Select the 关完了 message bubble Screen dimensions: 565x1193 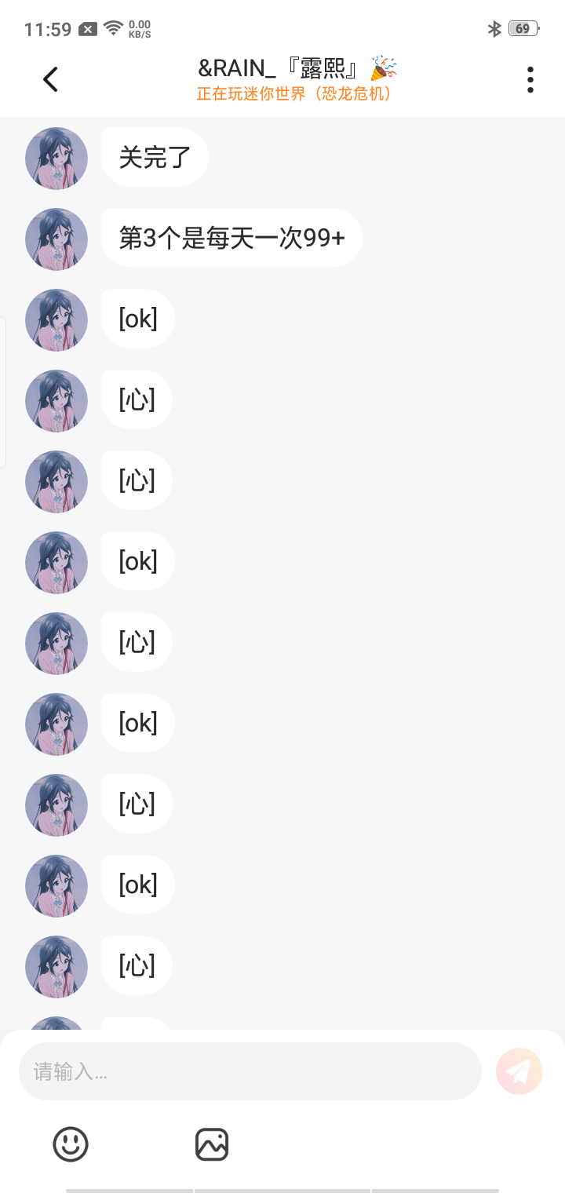click(x=155, y=157)
